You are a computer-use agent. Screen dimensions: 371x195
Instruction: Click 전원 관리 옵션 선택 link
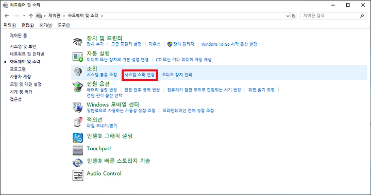(104, 96)
